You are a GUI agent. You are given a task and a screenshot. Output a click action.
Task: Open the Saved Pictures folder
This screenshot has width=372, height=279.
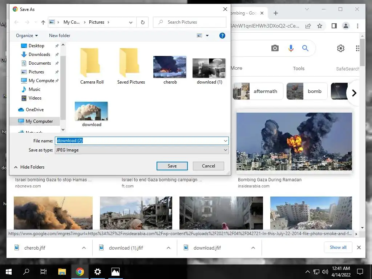tap(131, 66)
